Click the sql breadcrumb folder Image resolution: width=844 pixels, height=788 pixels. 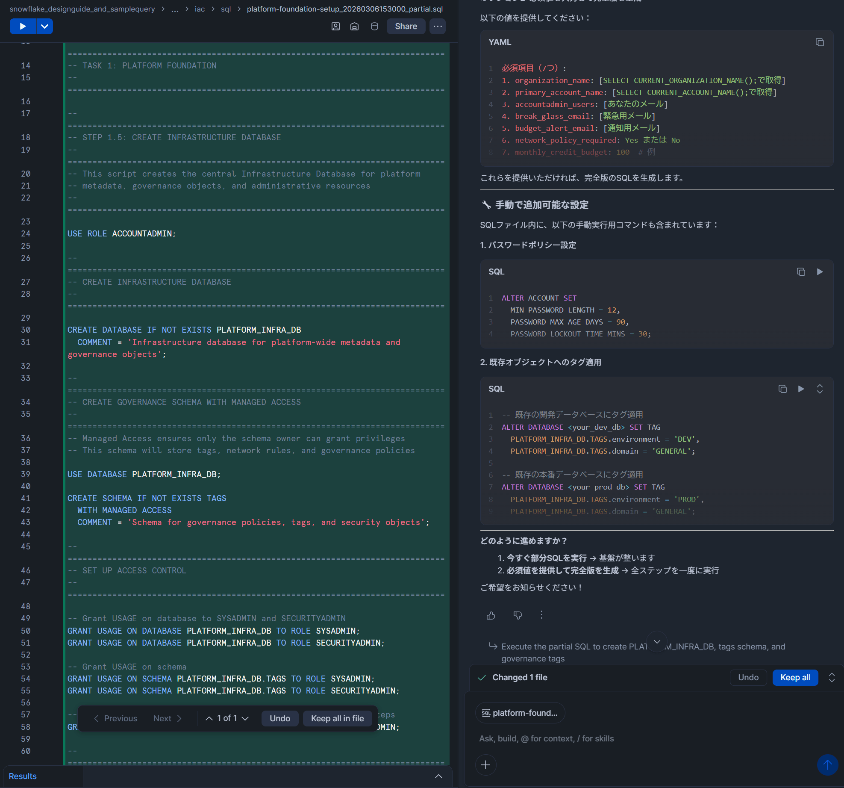coord(226,9)
